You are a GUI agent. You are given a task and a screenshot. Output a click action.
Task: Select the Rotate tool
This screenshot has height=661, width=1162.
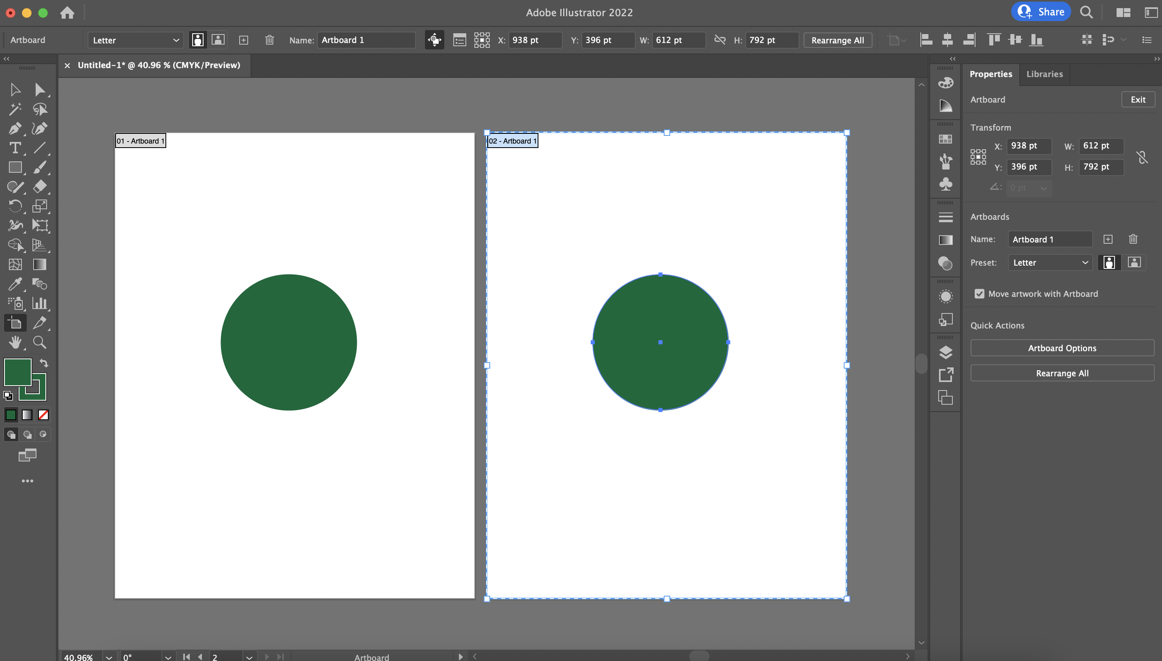tap(14, 206)
